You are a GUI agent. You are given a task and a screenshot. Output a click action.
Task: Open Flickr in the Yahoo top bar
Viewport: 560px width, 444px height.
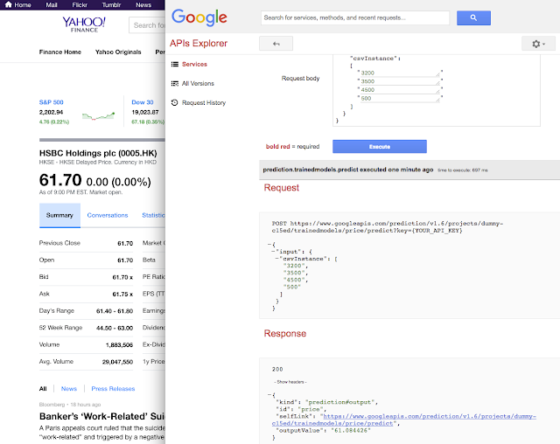pos(80,5)
